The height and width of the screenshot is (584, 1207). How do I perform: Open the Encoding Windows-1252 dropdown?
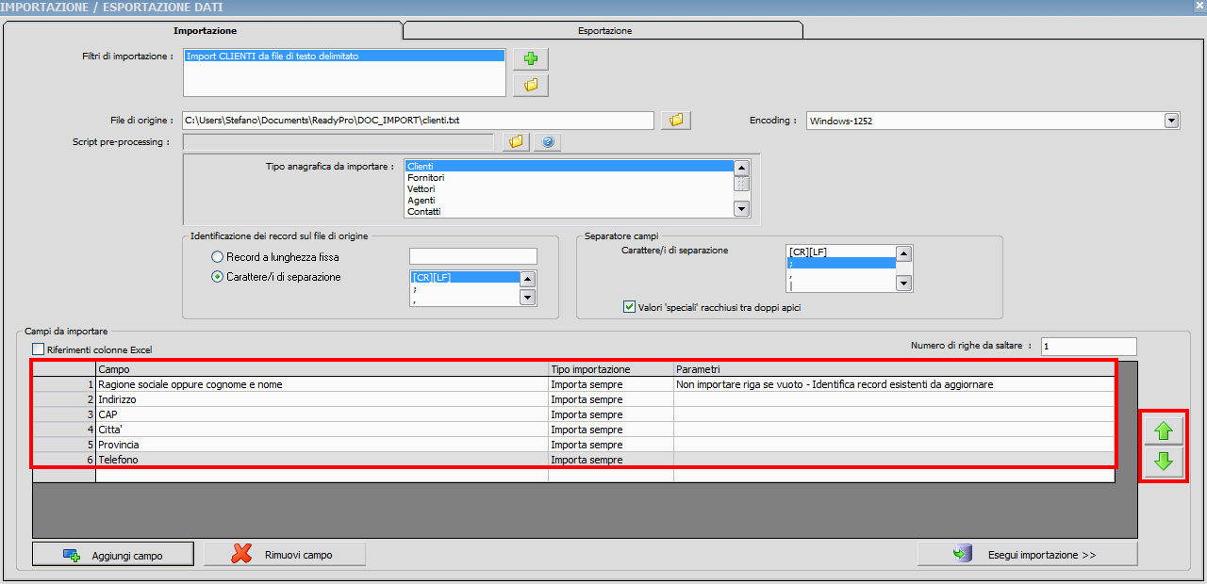tap(1171, 121)
